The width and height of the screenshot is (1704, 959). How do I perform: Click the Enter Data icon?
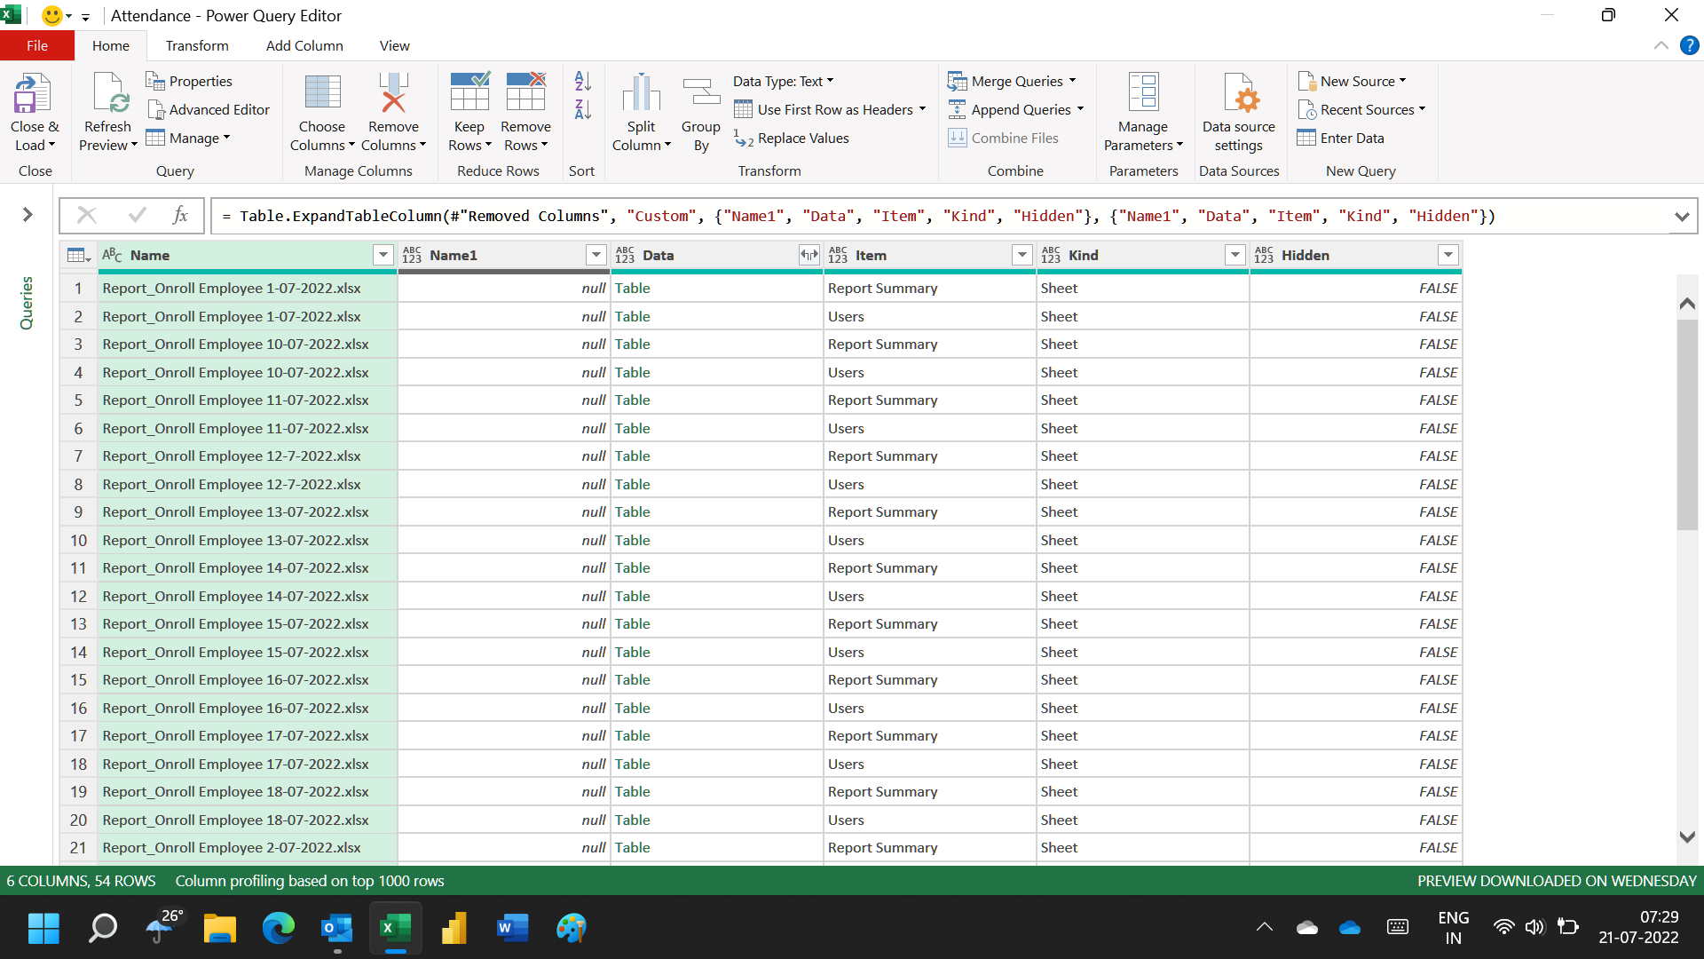pos(1306,138)
